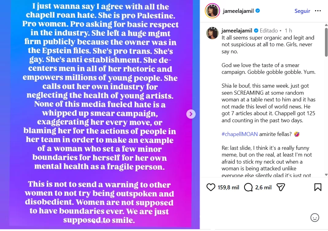The width and height of the screenshot is (328, 231).
Task: Open jameelajamil username above the caption text
Action: (237, 31)
